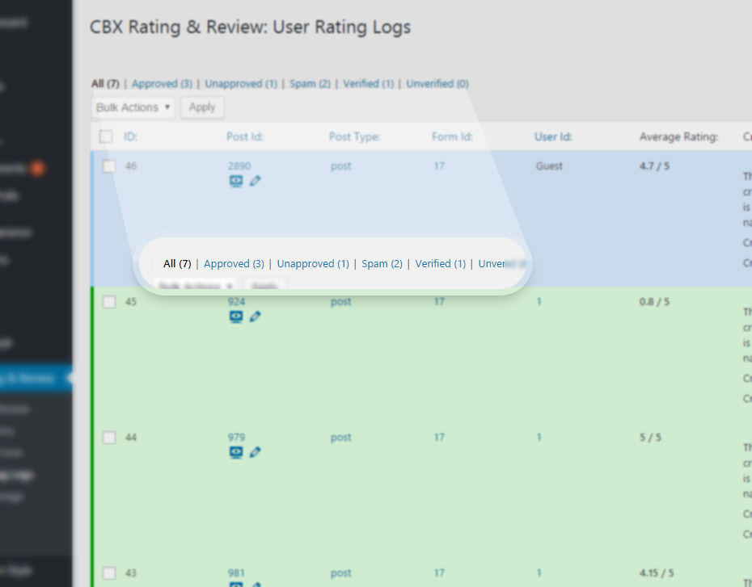Sort by the User Id column header
This screenshot has width=752, height=587.
[553, 137]
